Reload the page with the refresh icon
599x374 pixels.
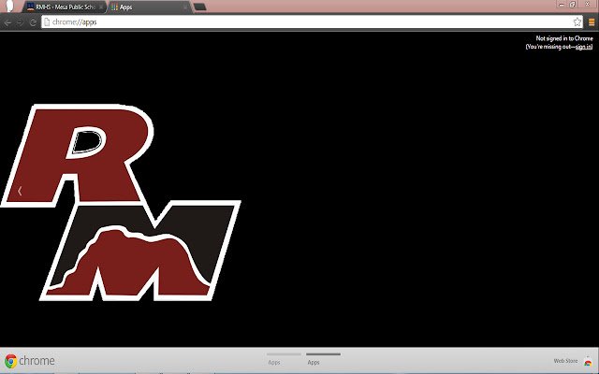[33, 22]
